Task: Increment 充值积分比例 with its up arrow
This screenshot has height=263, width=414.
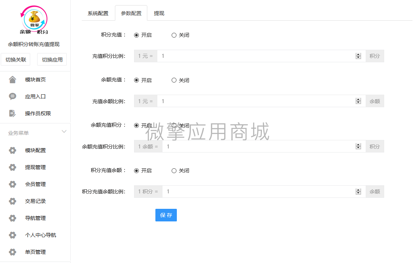Action: 358,54
